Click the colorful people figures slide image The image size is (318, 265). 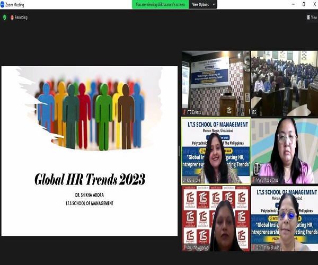[x=89, y=109]
